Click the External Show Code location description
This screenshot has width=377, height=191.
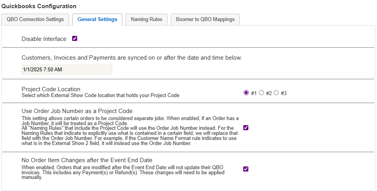(100, 95)
